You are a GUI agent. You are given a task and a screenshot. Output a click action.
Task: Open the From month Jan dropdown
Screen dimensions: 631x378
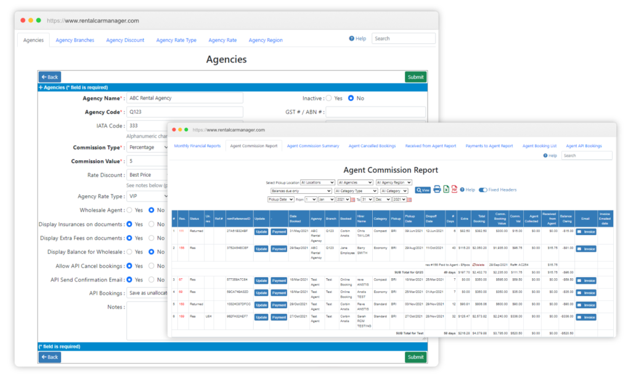pos(327,199)
